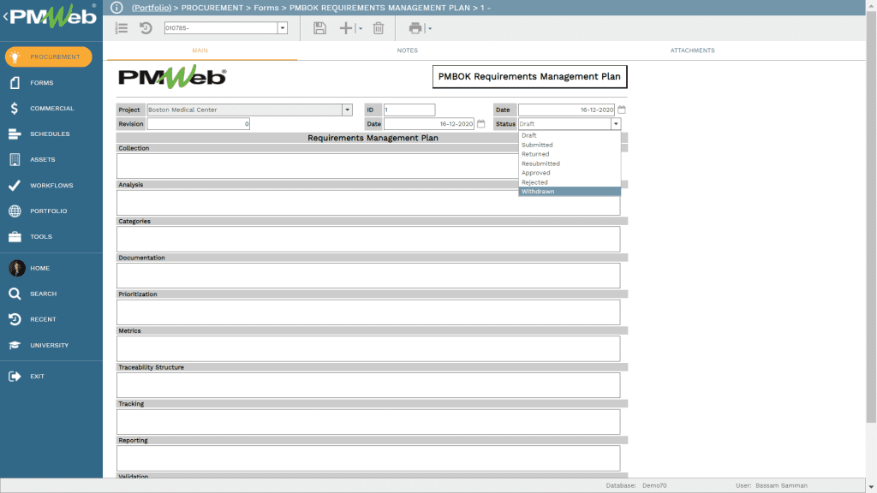
Task: Toggle the Status dropdown arrow
Action: [x=616, y=123]
